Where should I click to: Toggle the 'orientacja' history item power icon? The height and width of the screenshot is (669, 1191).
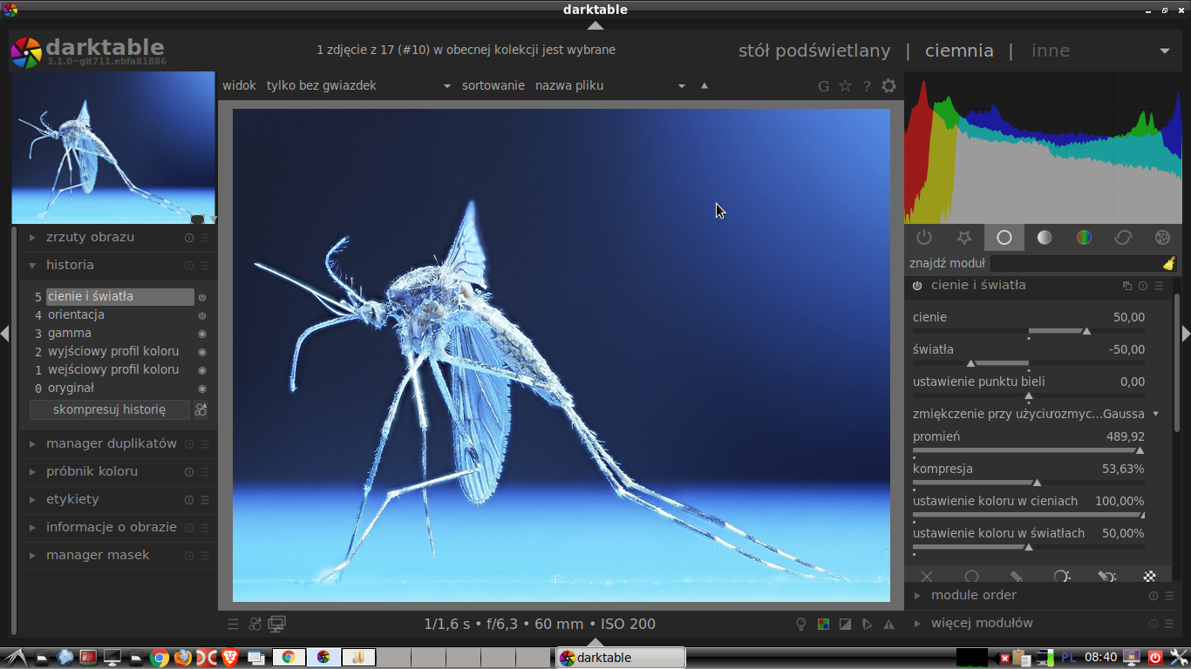(202, 315)
